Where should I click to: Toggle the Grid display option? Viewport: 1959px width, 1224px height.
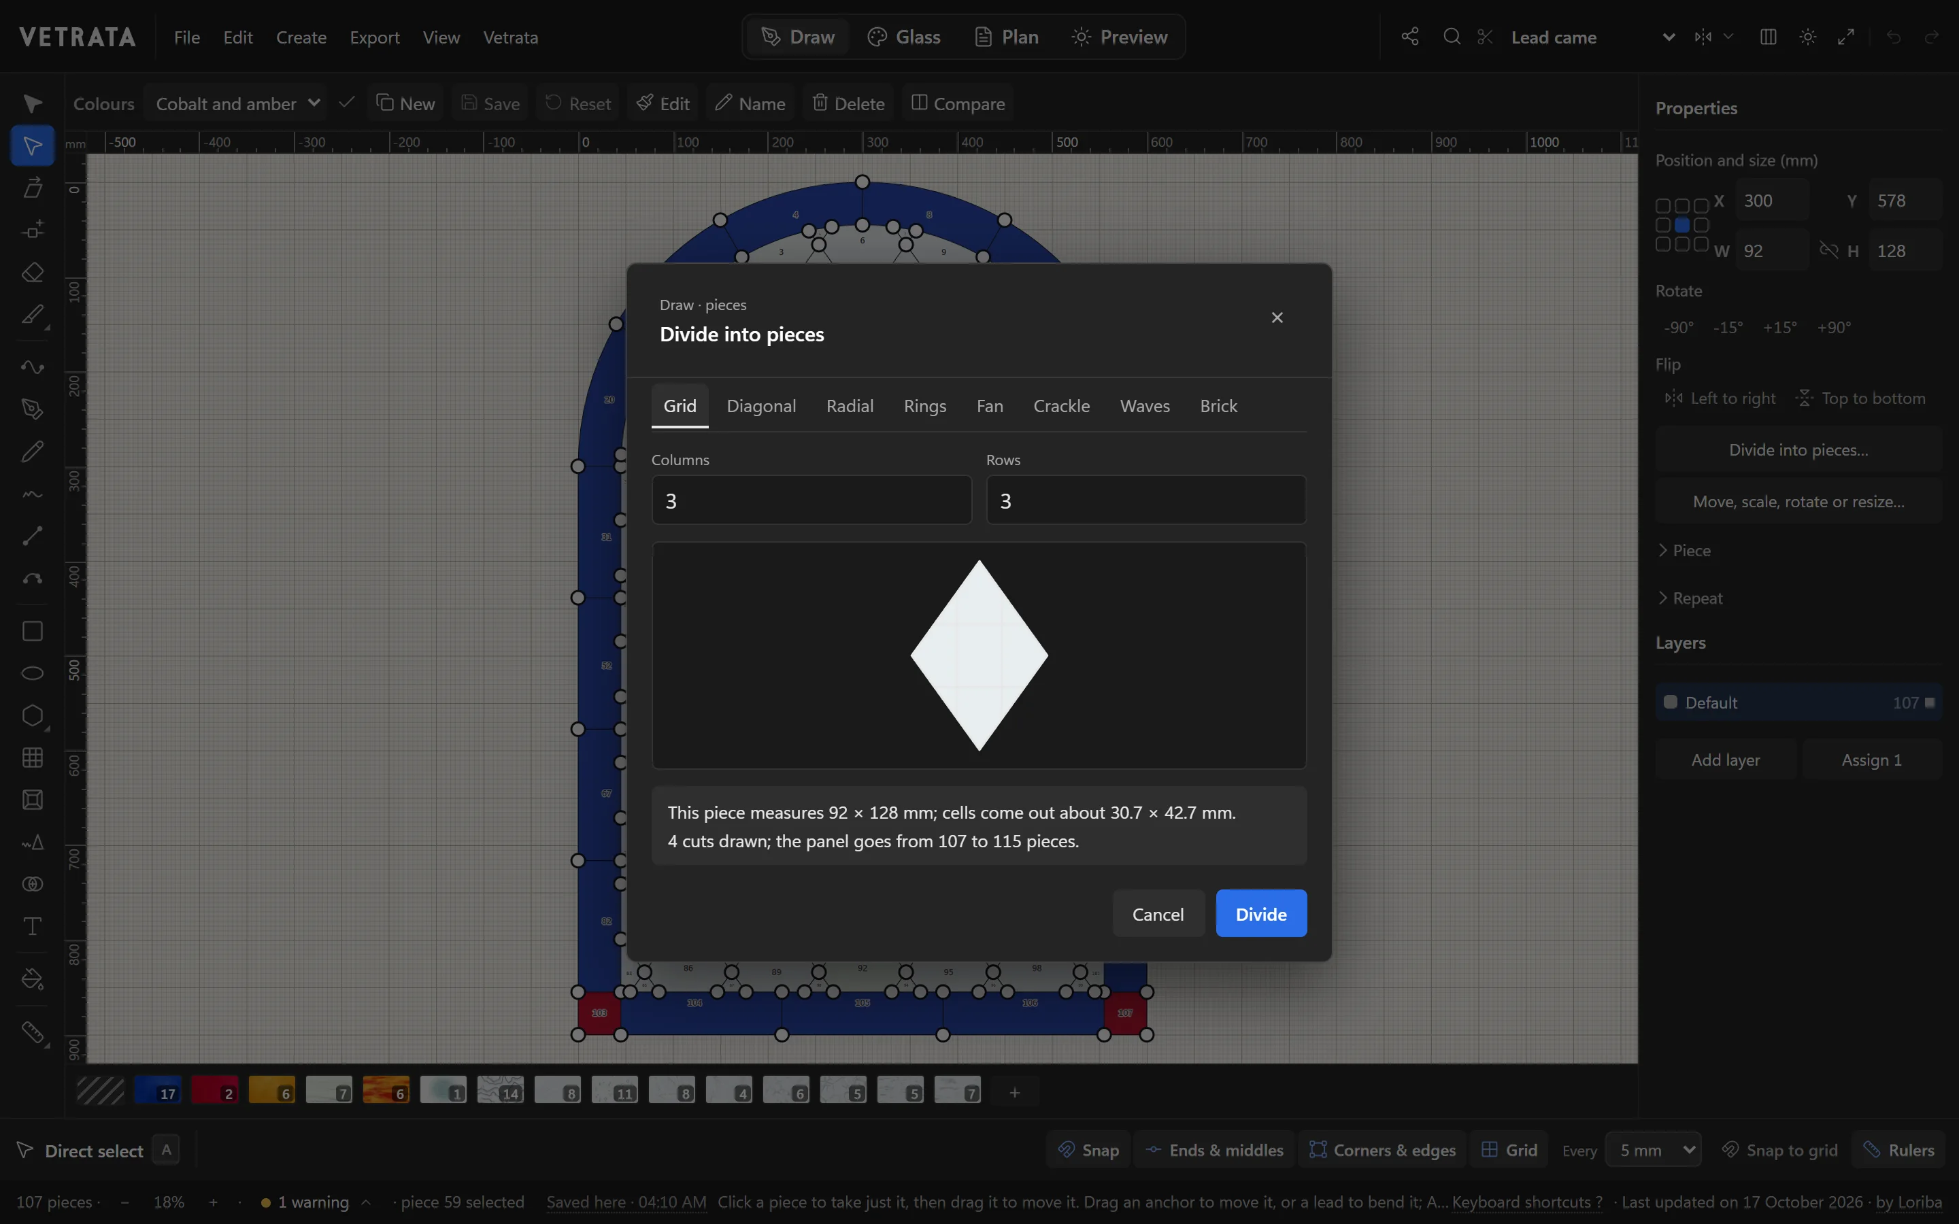pos(1510,1151)
